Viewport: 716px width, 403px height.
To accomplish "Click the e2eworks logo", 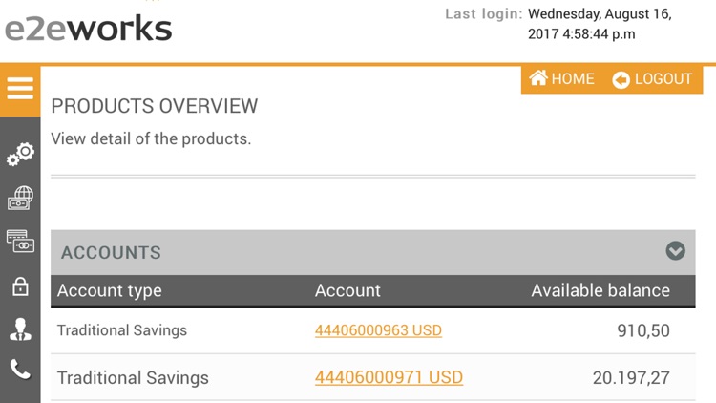I will 89,29.
